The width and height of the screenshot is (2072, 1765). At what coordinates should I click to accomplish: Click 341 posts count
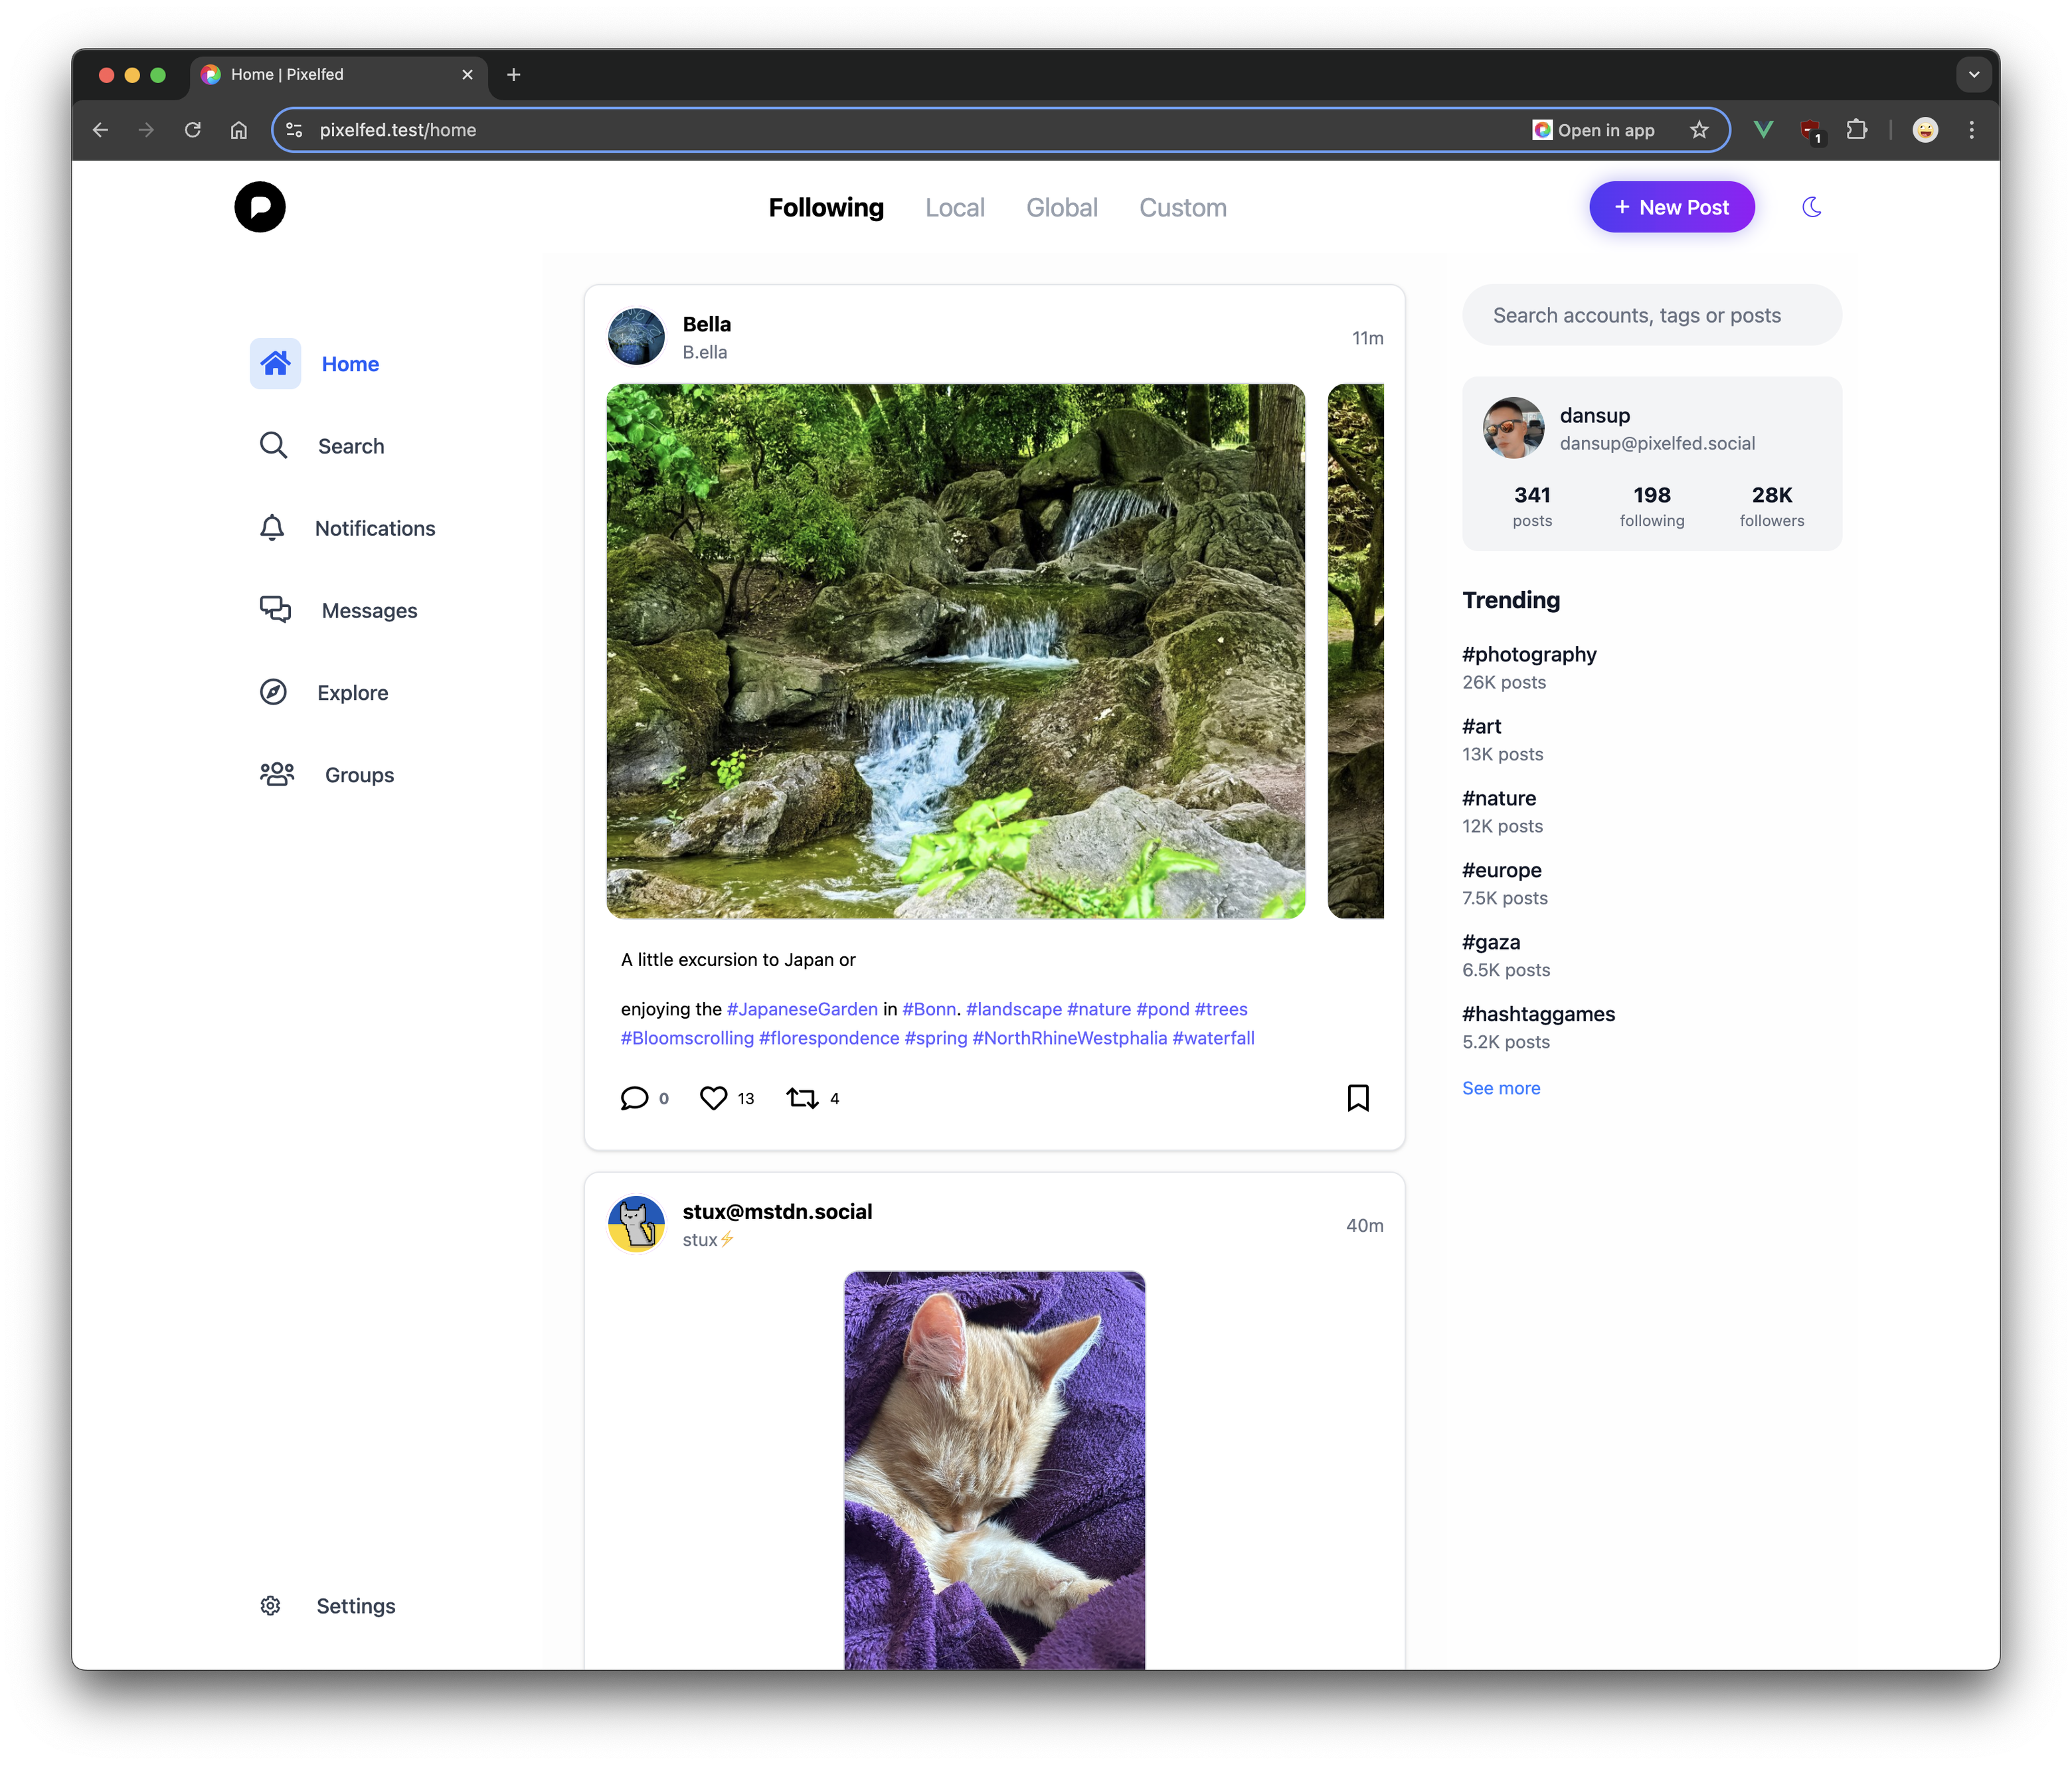click(1532, 506)
